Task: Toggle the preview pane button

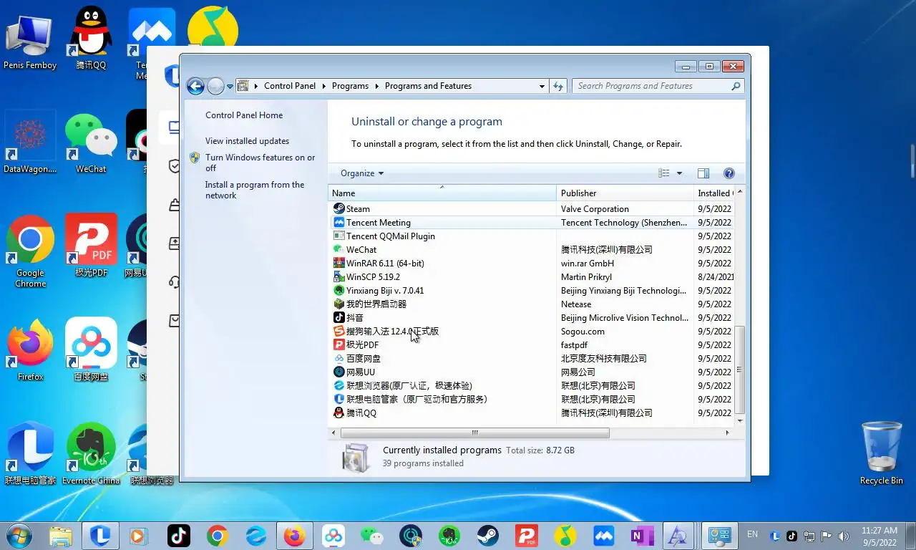Action: click(703, 173)
